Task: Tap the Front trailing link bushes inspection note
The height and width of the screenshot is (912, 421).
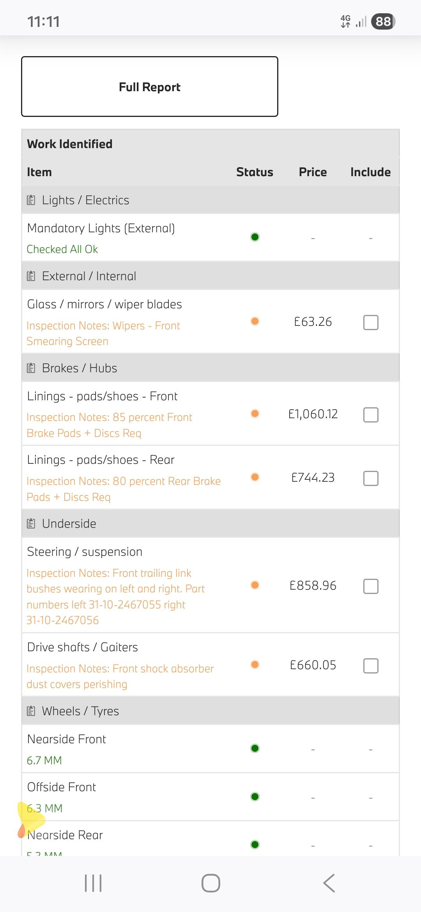Action: pyautogui.click(x=116, y=596)
